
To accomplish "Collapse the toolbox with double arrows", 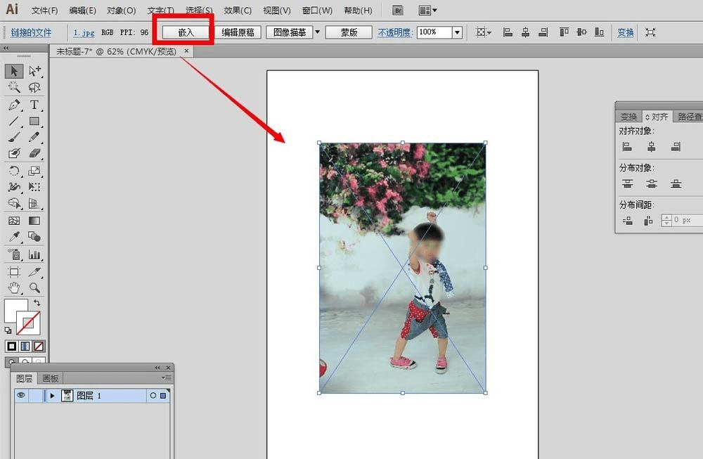I will point(6,48).
